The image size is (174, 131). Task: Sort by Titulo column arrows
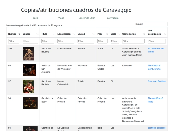[53, 34]
